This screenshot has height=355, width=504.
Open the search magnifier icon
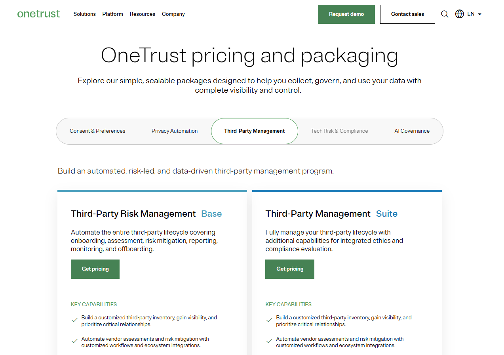(445, 14)
